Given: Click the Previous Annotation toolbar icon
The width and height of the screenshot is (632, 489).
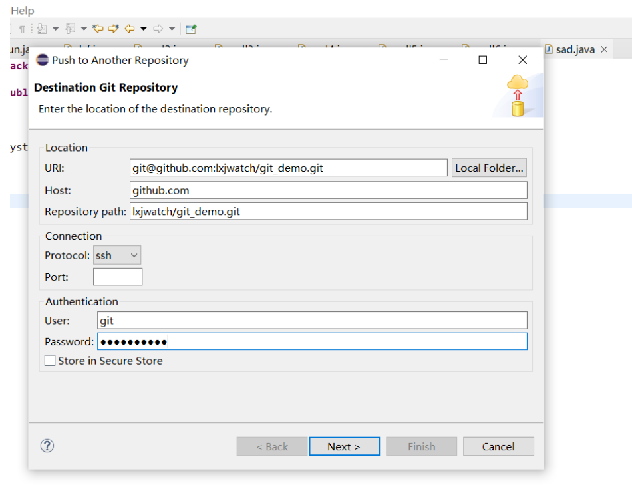Looking at the screenshot, I should pyautogui.click(x=70, y=29).
